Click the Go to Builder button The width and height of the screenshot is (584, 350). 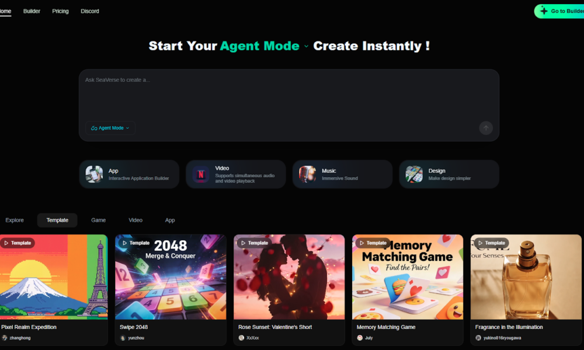(x=559, y=11)
